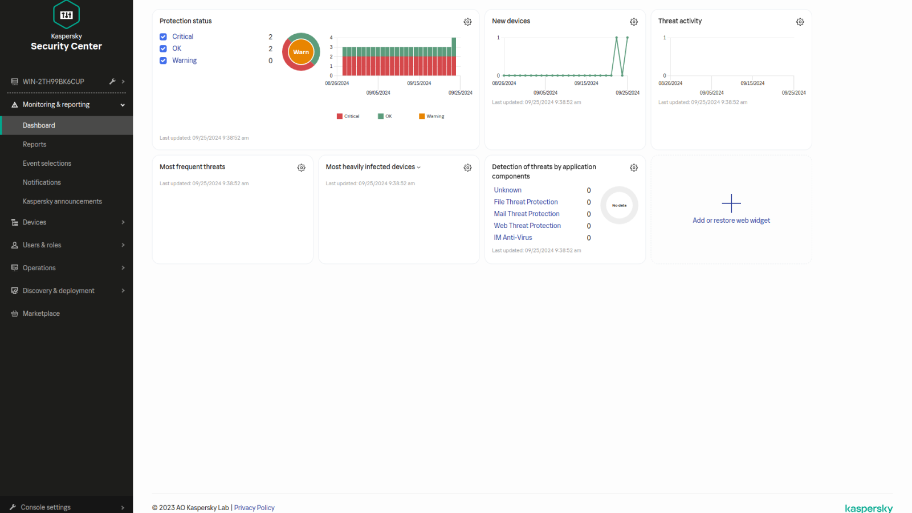912x513 pixels.
Task: Click the wrench icon beside WIN-2TH99BK6CUP
Action: pyautogui.click(x=112, y=82)
